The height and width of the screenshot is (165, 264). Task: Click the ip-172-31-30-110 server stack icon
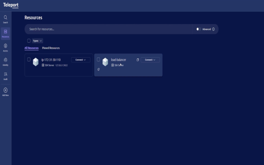pos(36,62)
